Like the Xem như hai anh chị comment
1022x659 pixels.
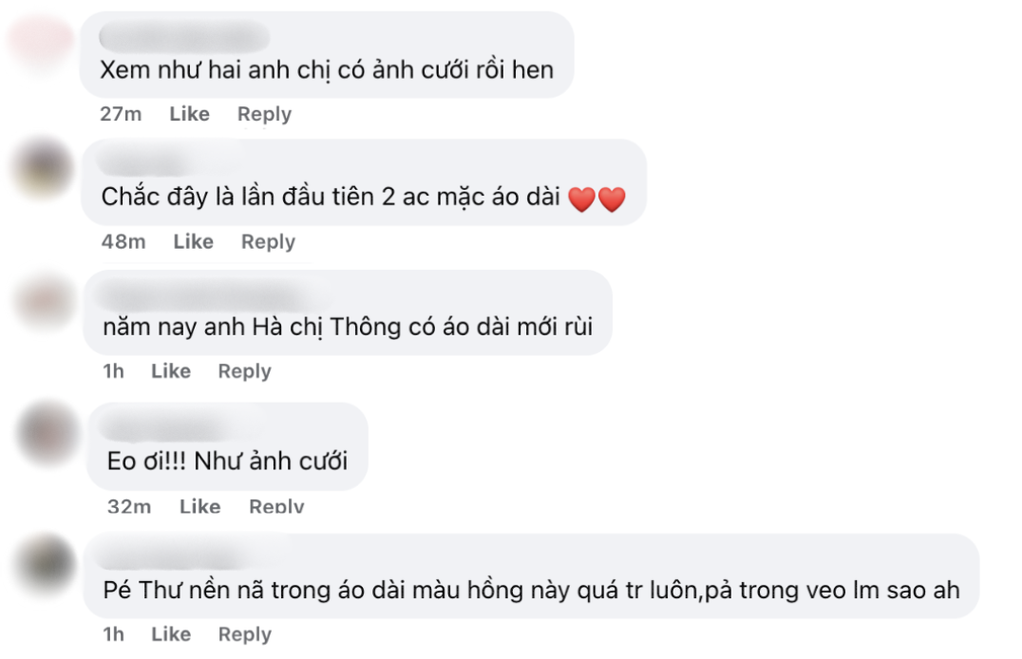190,114
